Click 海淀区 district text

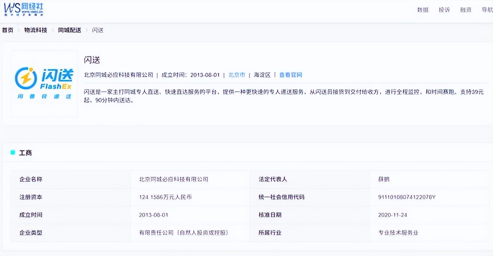(262, 75)
